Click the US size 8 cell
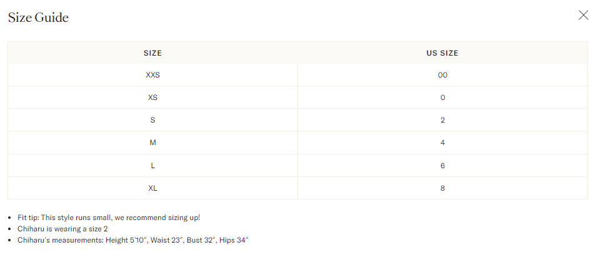The width and height of the screenshot is (598, 267). coord(442,188)
